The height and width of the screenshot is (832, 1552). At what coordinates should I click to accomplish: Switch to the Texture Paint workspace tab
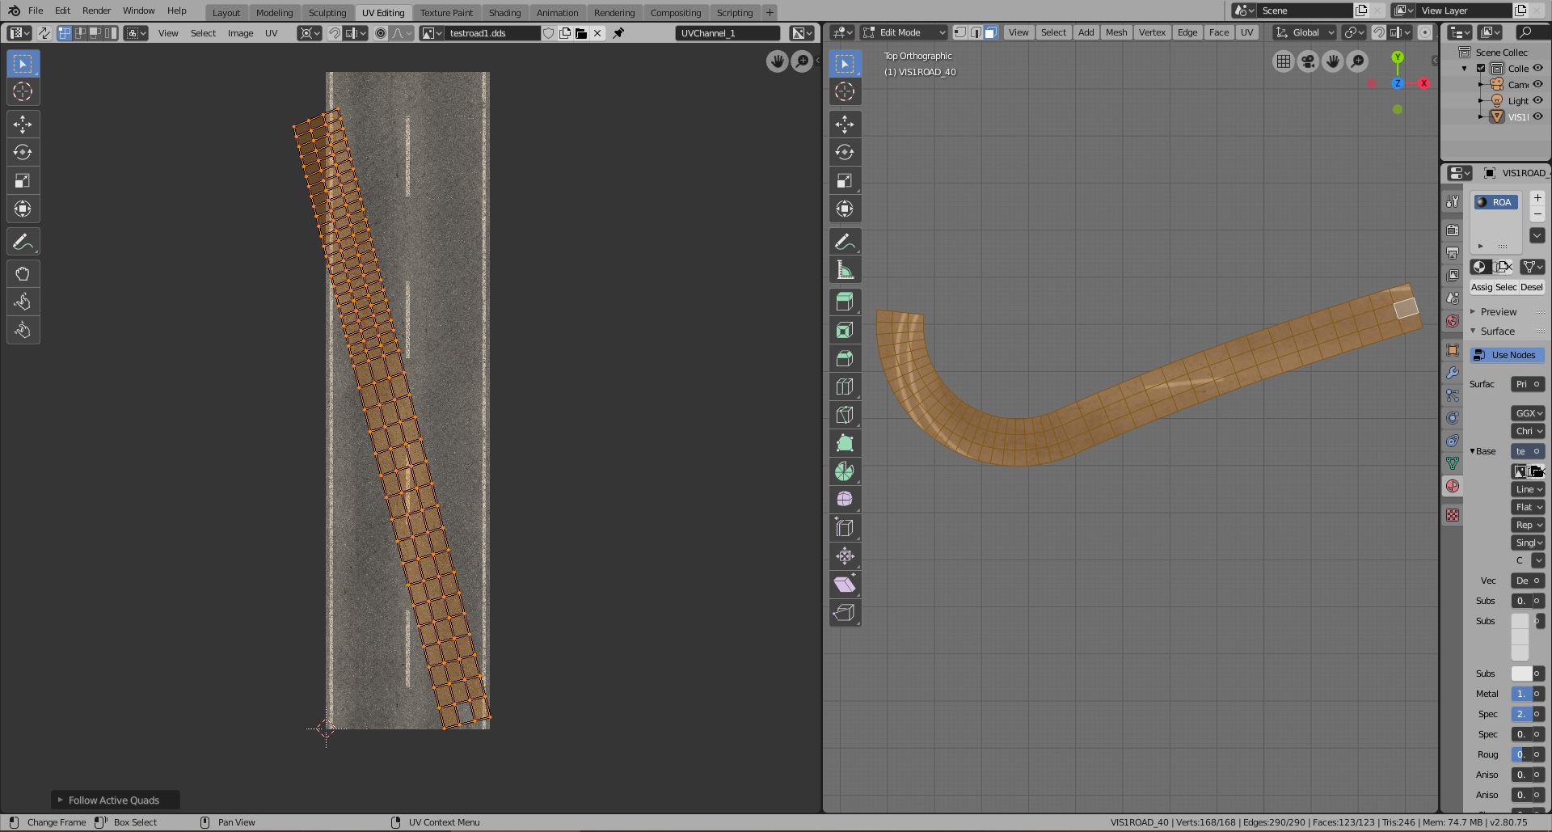[446, 12]
